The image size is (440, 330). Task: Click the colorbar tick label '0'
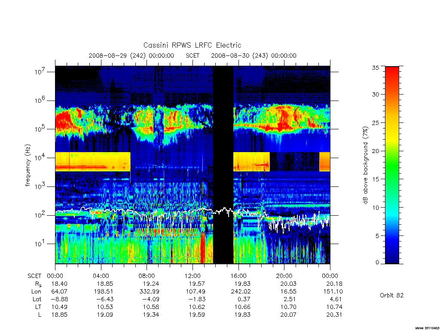coord(377,263)
